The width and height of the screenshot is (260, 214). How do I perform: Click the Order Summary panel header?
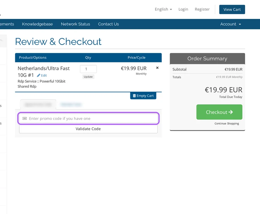point(207,58)
